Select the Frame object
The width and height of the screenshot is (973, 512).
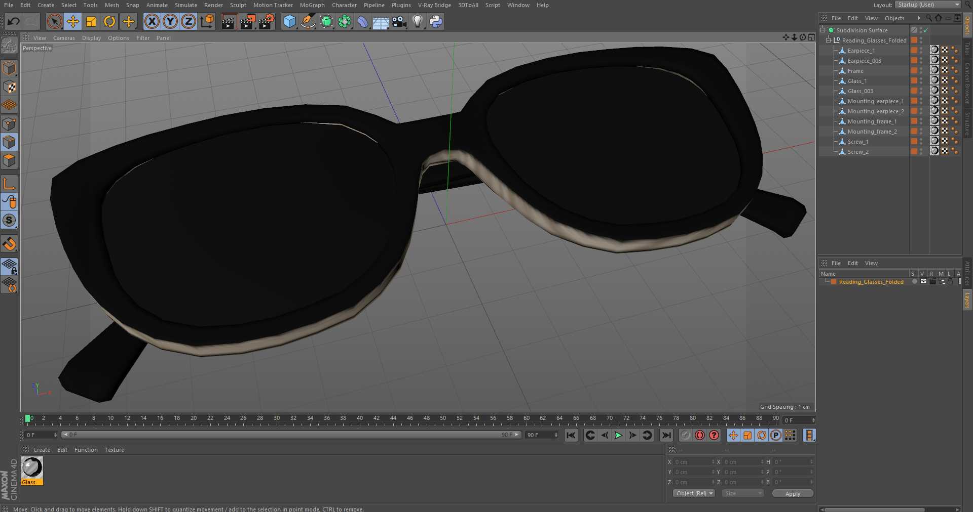(855, 71)
